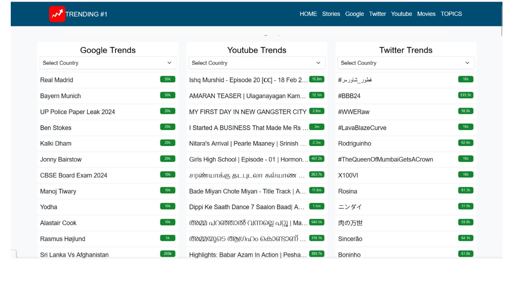
Task: Click the Rodriguinho trending topic
Action: click(x=356, y=143)
